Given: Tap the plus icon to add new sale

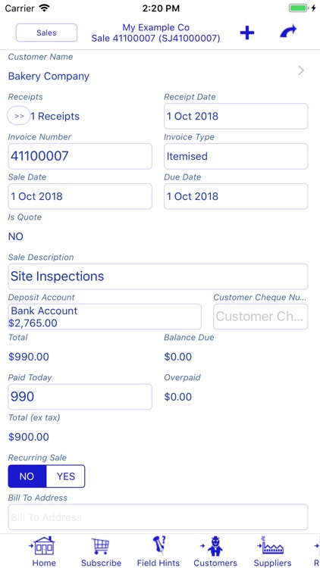Looking at the screenshot, I should pos(247,33).
